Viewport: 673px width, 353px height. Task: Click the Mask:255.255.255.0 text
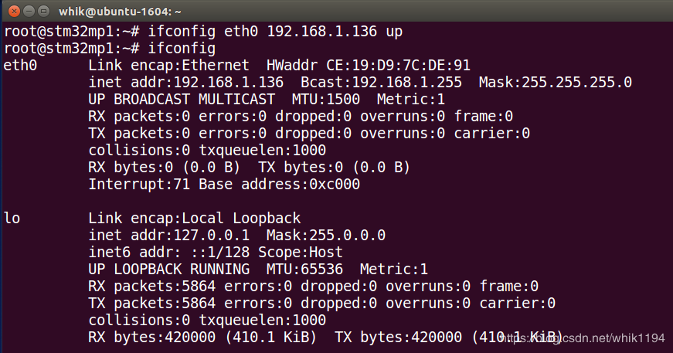(x=555, y=83)
